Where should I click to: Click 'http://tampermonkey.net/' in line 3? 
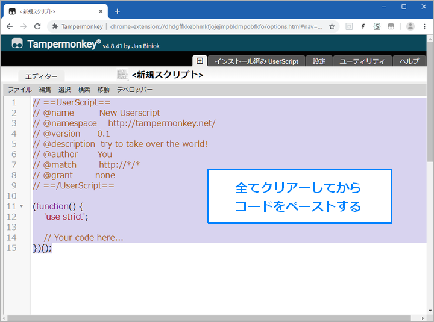162,123
